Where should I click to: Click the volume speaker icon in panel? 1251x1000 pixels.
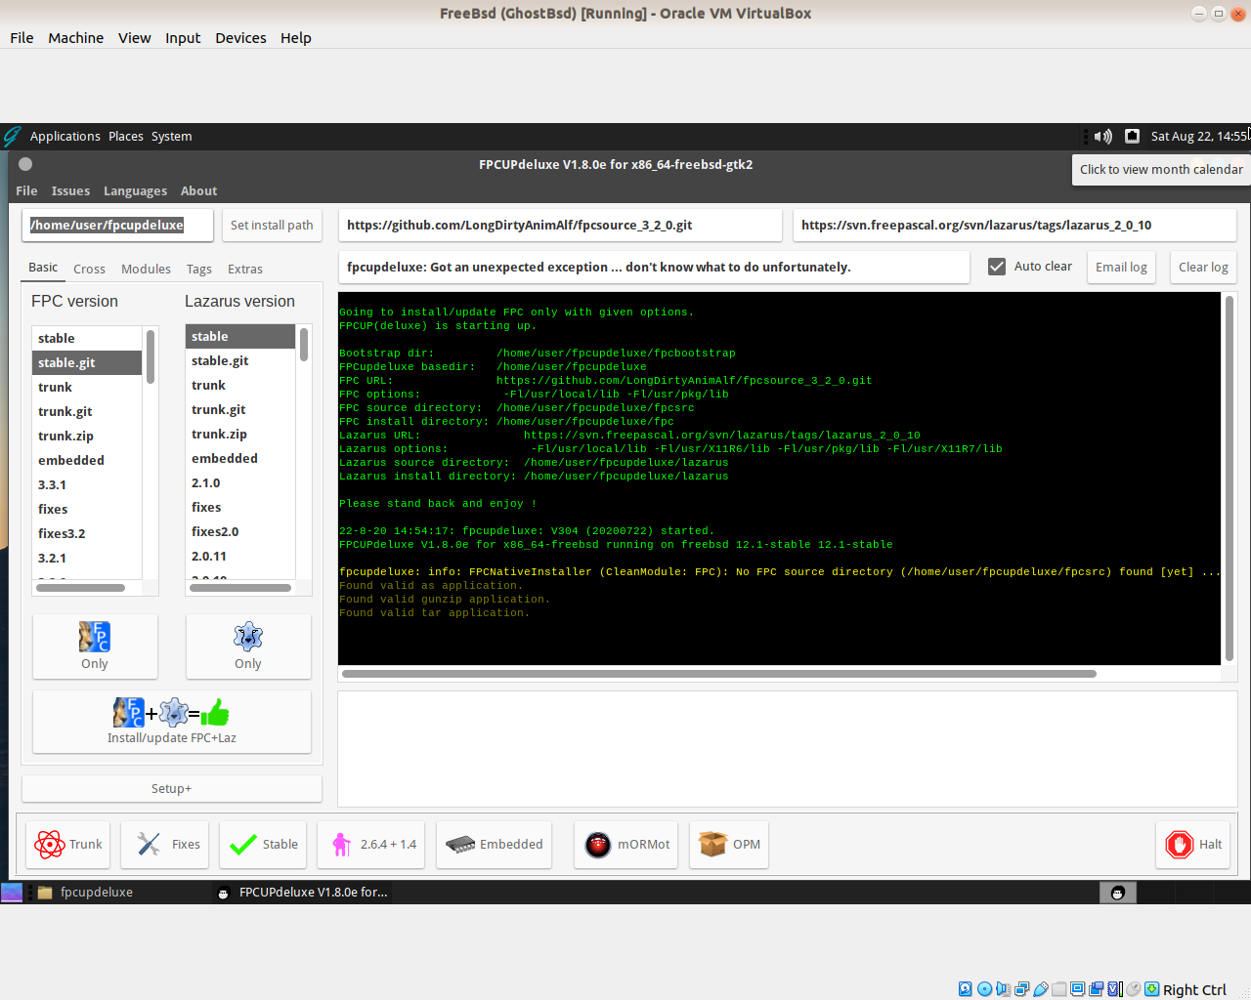1103,137
